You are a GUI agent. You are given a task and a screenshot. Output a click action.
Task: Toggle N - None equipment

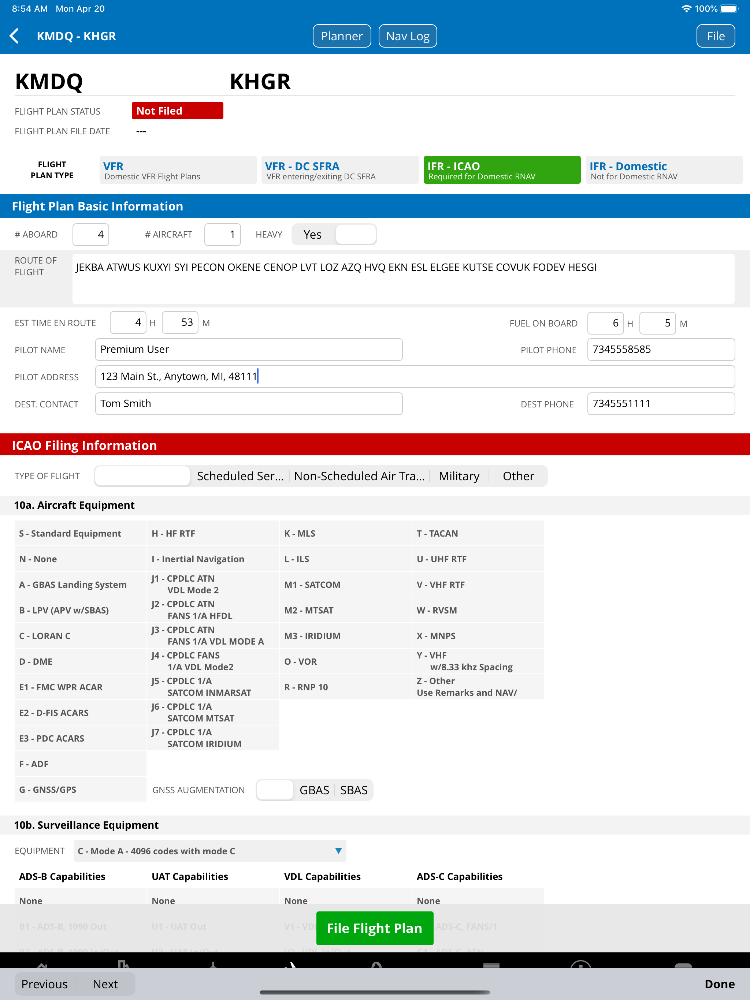[x=80, y=559]
